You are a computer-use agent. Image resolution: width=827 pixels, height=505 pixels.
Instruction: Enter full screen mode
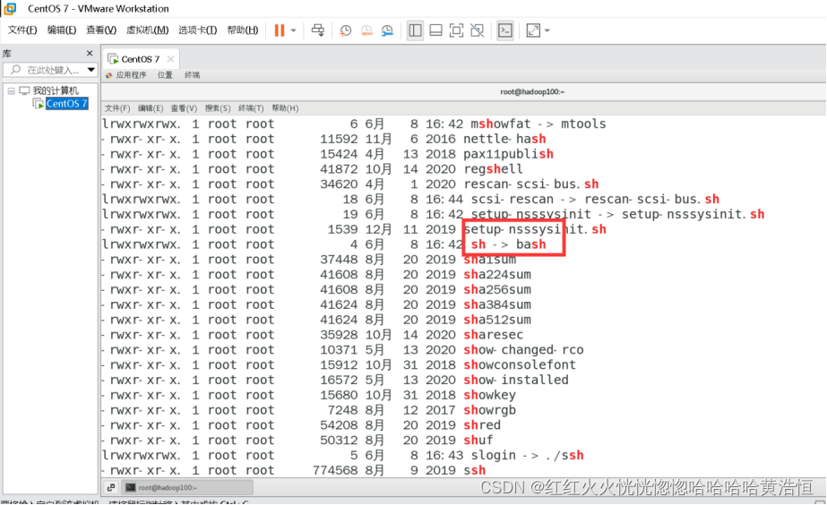(x=456, y=30)
